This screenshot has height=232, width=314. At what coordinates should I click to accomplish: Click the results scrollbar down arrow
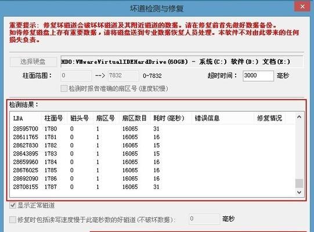(x=299, y=193)
